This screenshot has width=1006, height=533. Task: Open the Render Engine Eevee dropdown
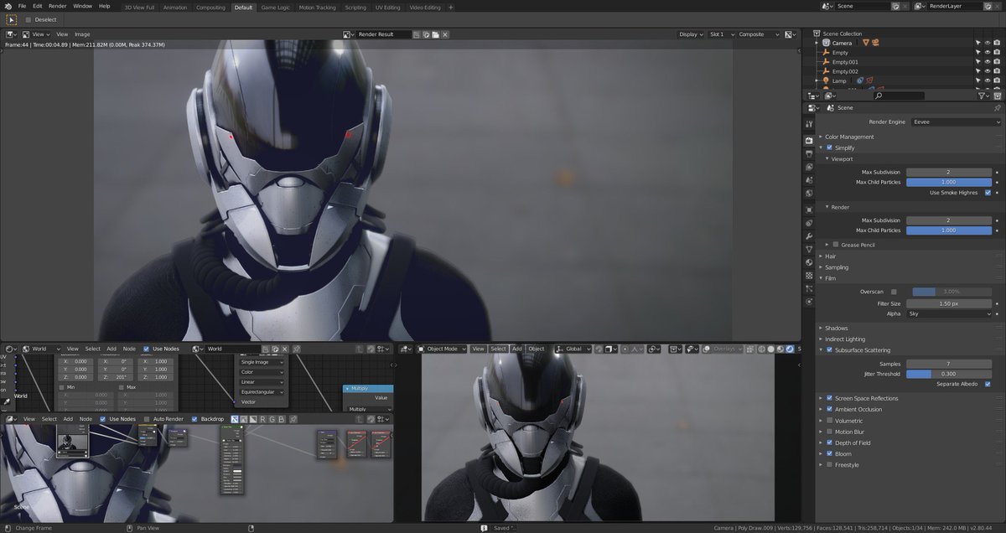[956, 122]
